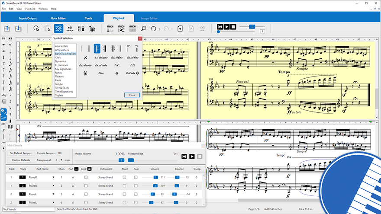This screenshot has width=381, height=214.
Task: Click the Restore Defaults button
Action: [21, 160]
